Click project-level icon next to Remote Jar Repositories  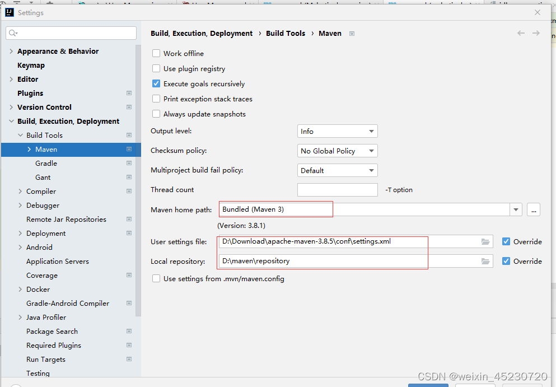(129, 219)
